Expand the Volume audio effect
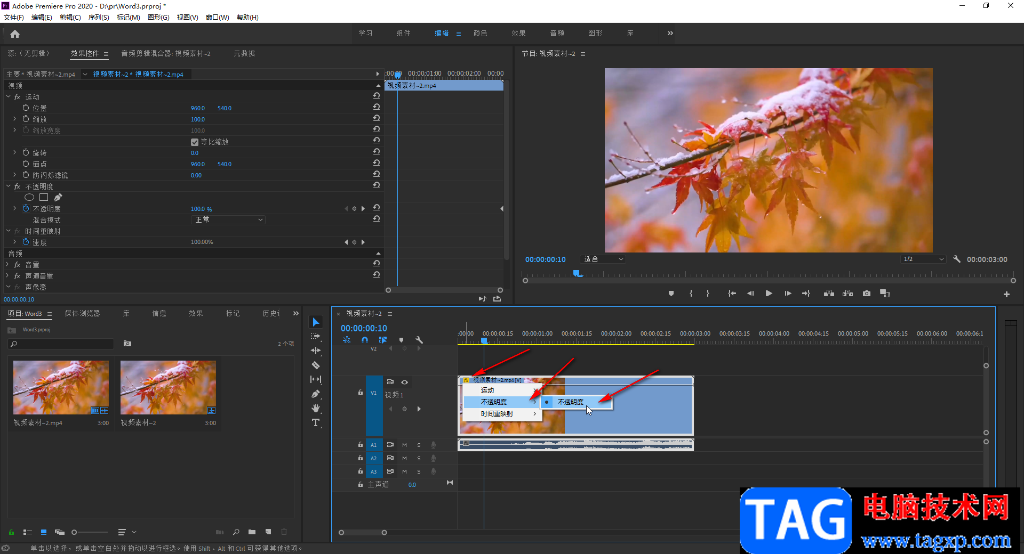 click(9, 264)
